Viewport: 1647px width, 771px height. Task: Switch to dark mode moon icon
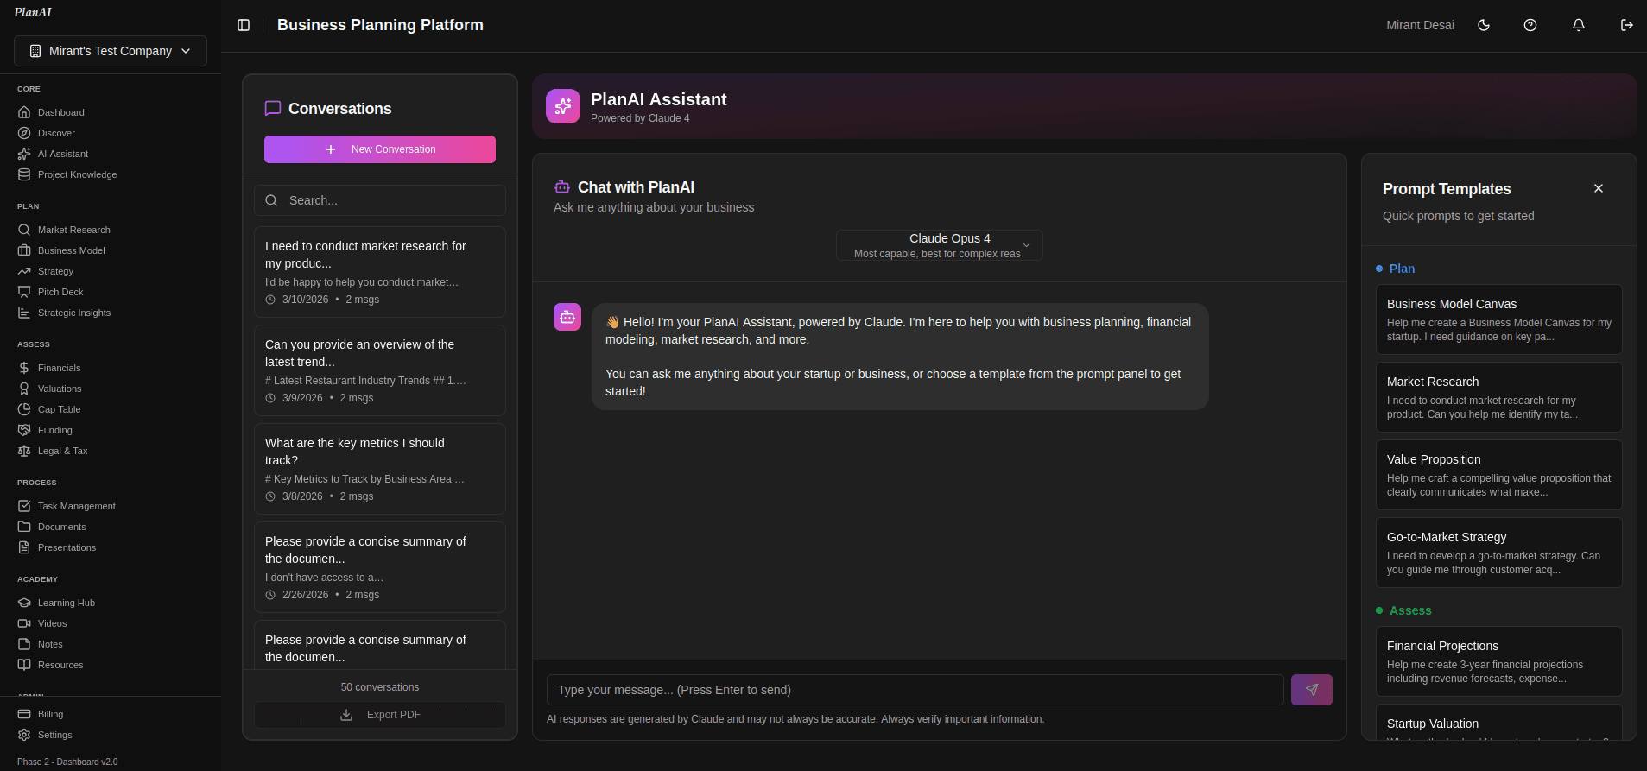tap(1484, 25)
